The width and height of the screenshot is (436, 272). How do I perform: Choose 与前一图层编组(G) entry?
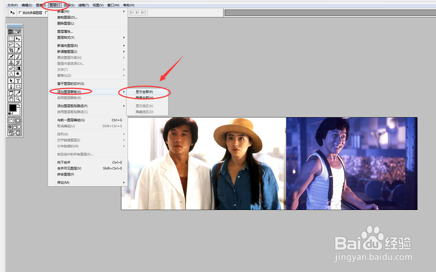88,120
